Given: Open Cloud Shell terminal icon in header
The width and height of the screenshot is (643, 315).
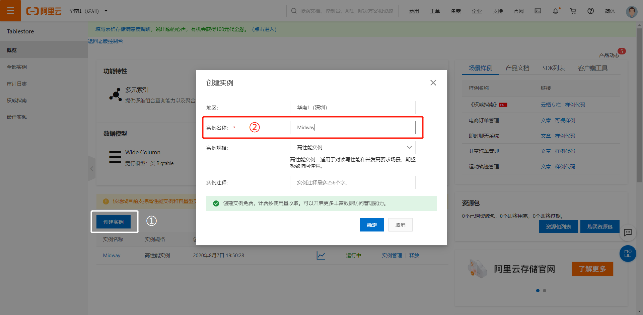Looking at the screenshot, I should (538, 11).
